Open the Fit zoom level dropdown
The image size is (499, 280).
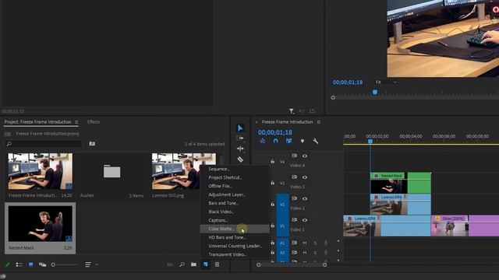click(x=386, y=82)
